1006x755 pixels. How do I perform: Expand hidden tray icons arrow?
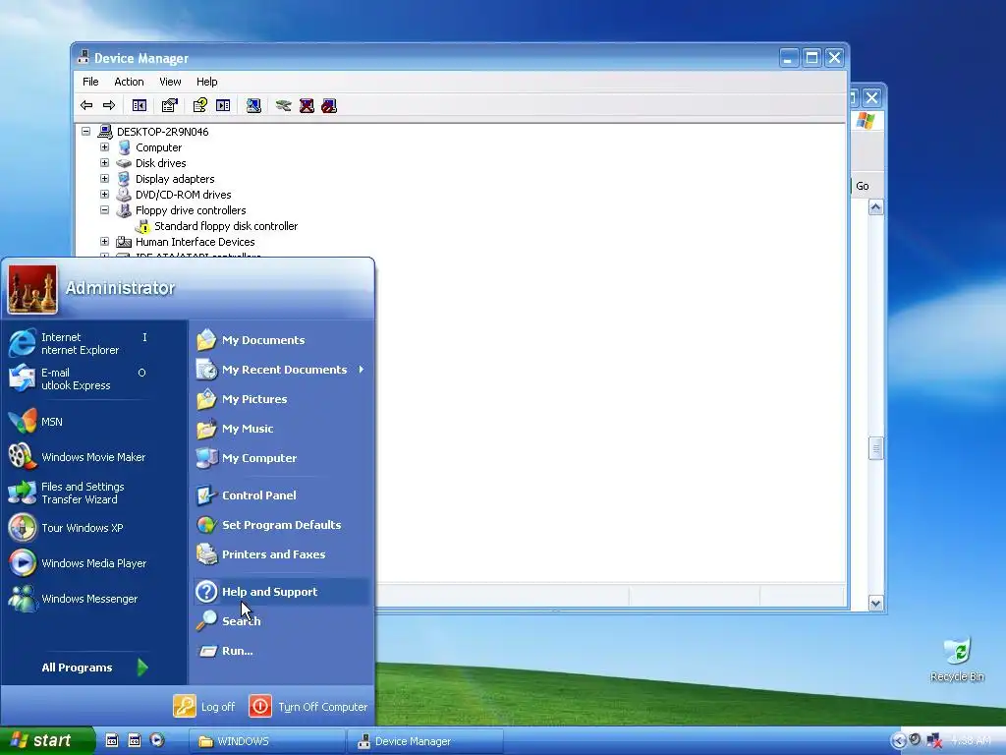[x=899, y=741]
